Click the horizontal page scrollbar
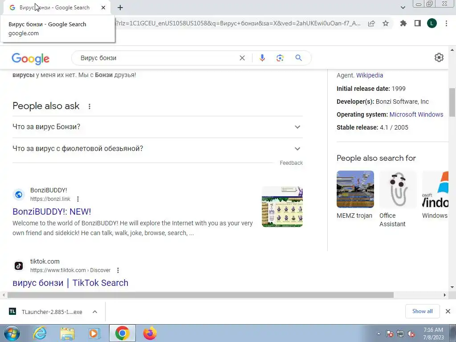This screenshot has height=342, width=456. pyautogui.click(x=200, y=295)
